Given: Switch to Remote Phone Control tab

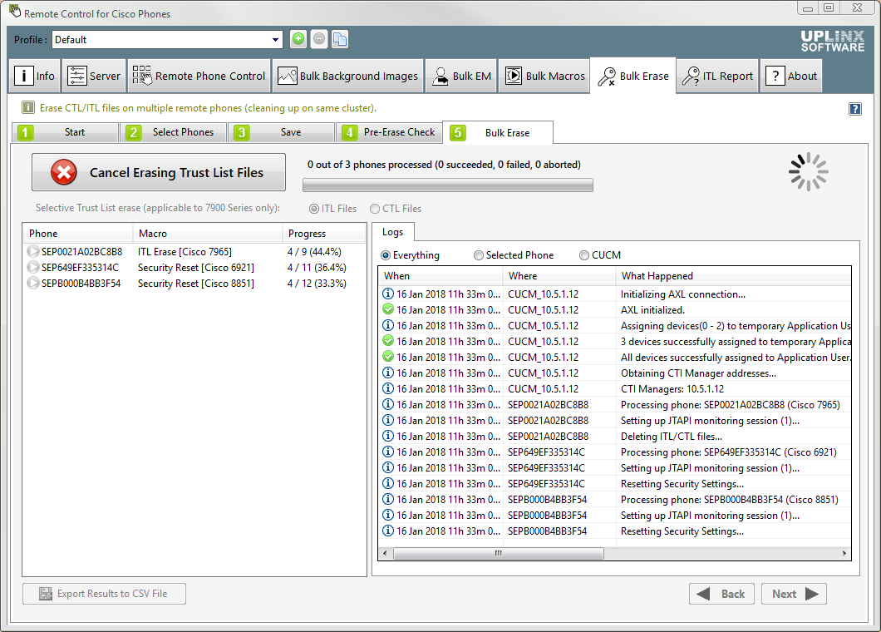Looking at the screenshot, I should click(199, 76).
